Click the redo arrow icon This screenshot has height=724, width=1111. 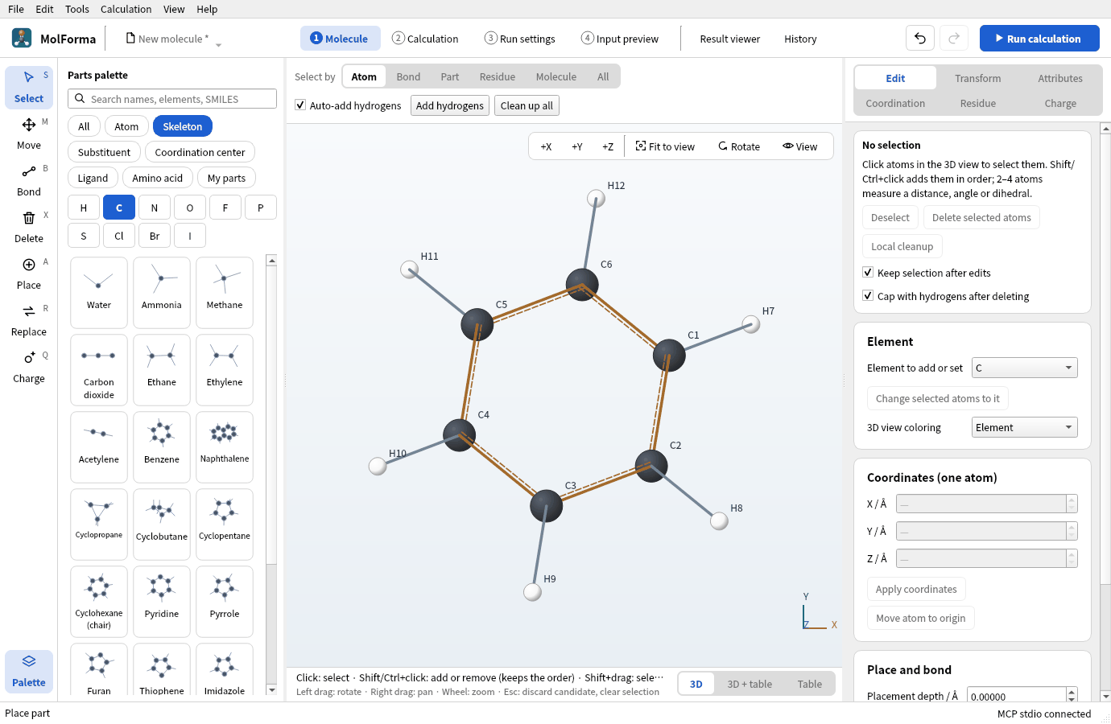click(954, 39)
